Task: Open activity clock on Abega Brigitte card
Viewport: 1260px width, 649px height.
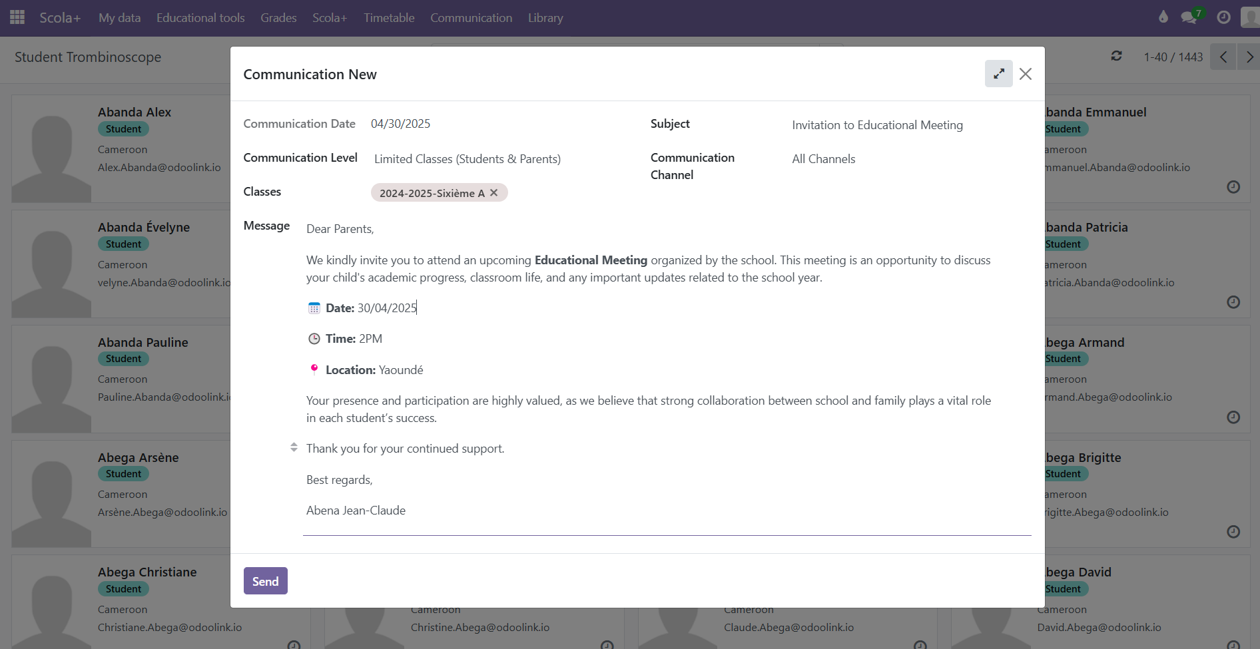Action: click(1233, 532)
